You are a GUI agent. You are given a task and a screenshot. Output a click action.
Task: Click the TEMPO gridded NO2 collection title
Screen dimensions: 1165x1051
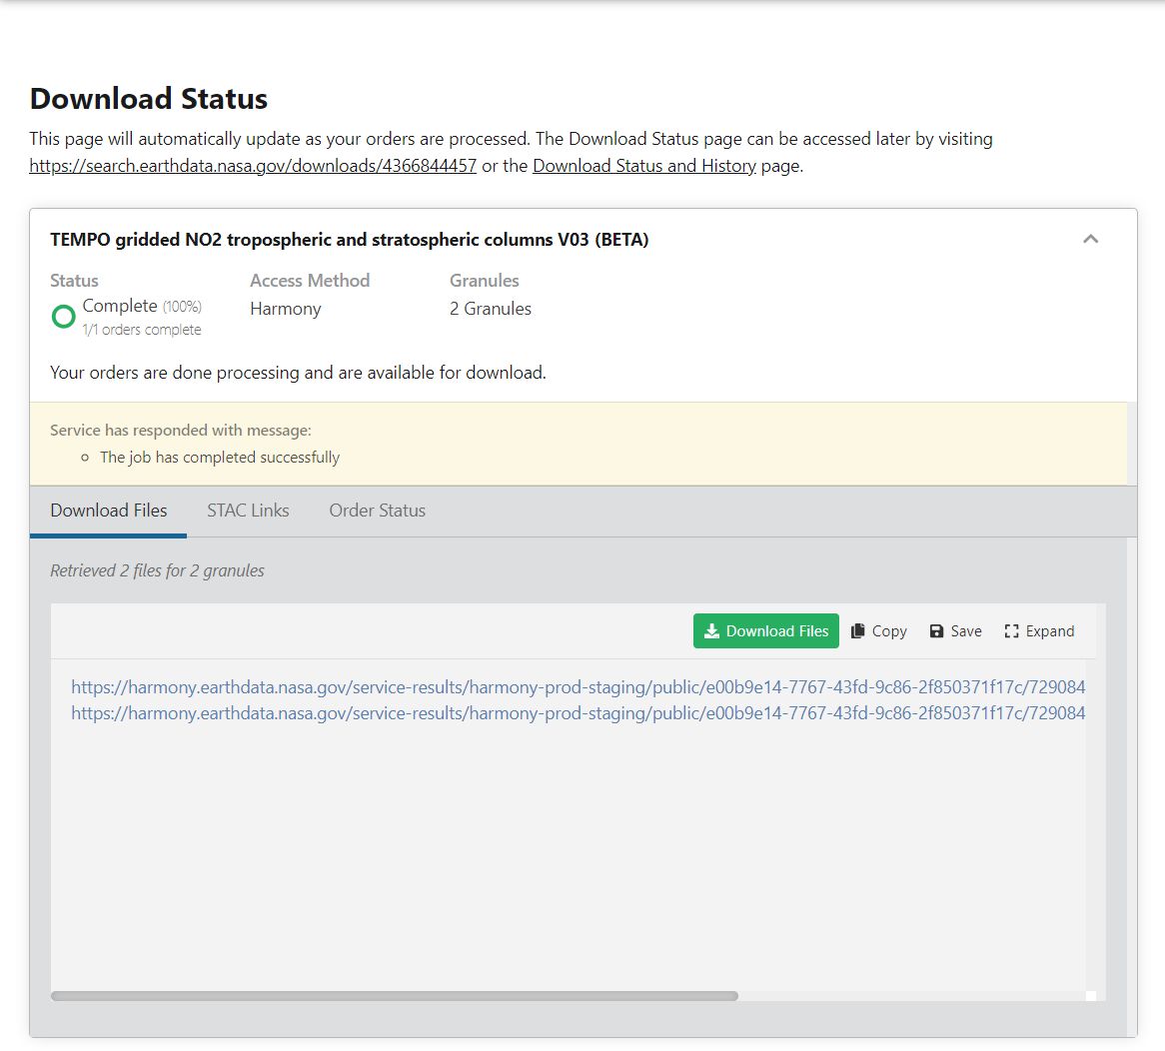pyautogui.click(x=349, y=240)
